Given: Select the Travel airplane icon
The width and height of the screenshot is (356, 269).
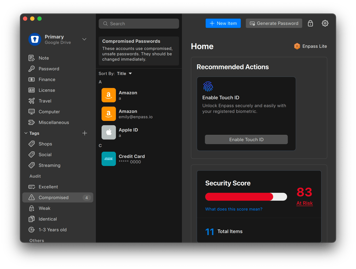Looking at the screenshot, I should tap(32, 101).
